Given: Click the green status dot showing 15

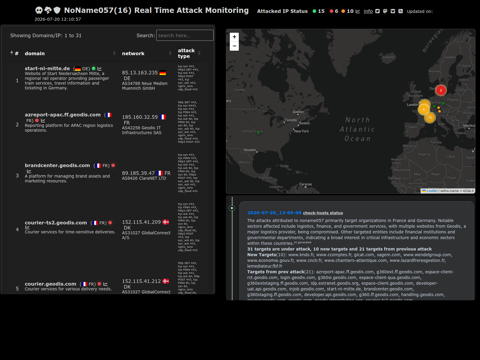Looking at the screenshot, I should [x=314, y=11].
